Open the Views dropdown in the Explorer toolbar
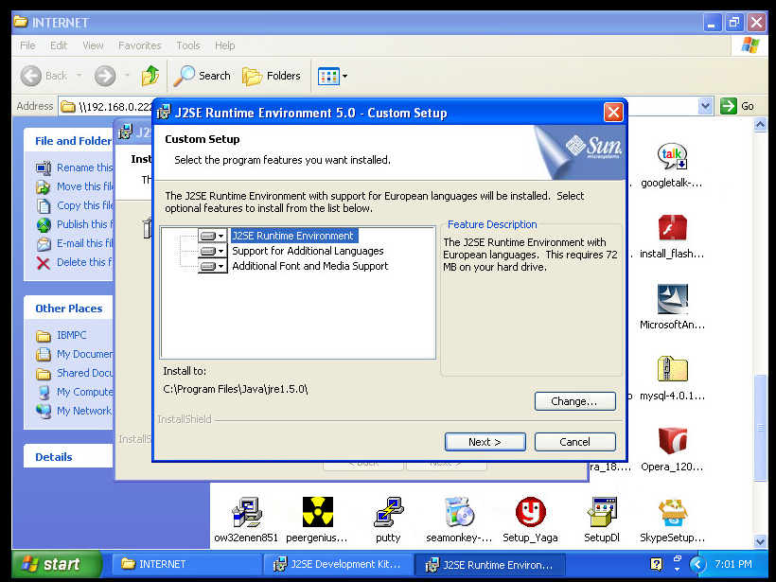The image size is (776, 582). click(333, 76)
